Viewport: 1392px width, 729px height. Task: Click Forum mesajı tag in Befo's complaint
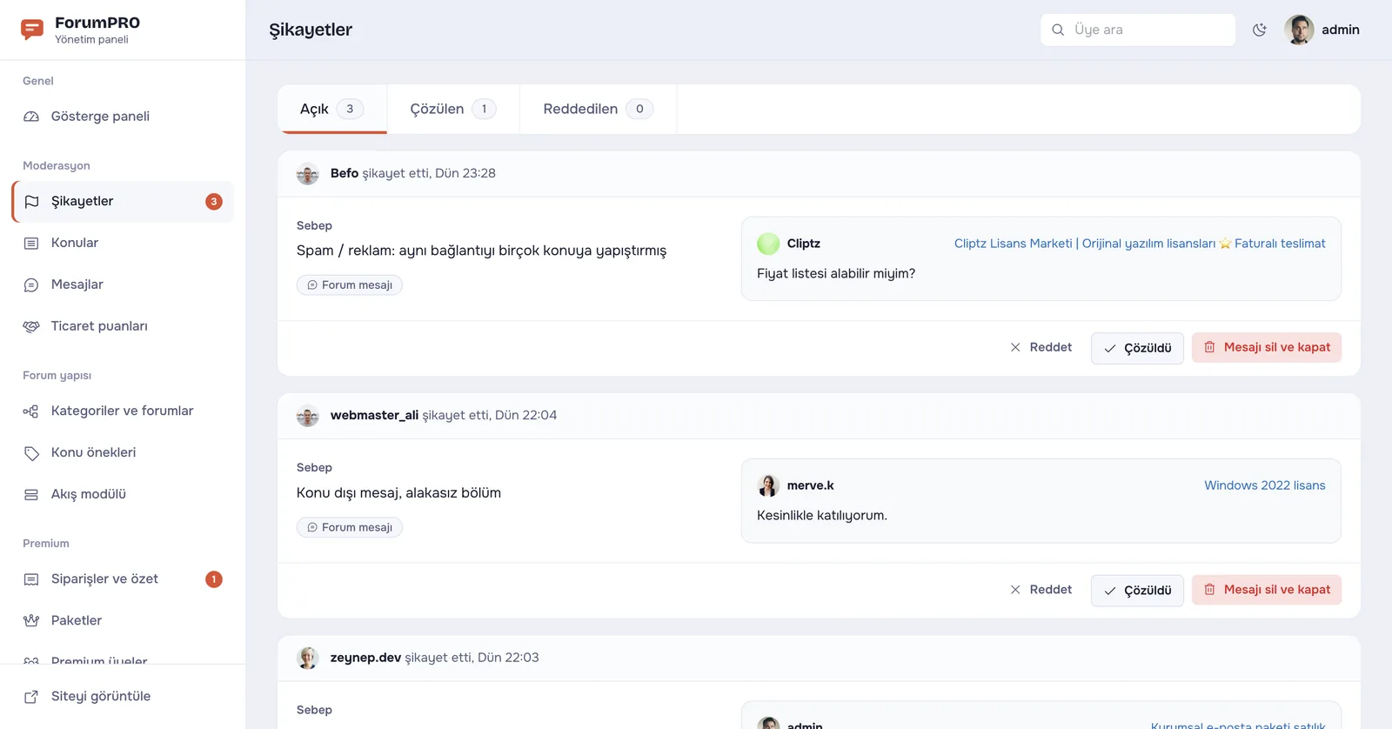[350, 285]
